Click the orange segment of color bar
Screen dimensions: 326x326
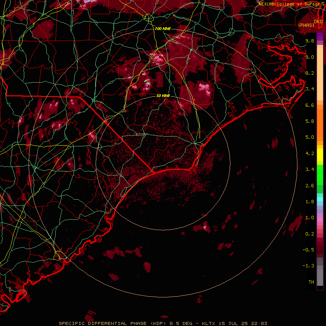[x=320, y=125]
